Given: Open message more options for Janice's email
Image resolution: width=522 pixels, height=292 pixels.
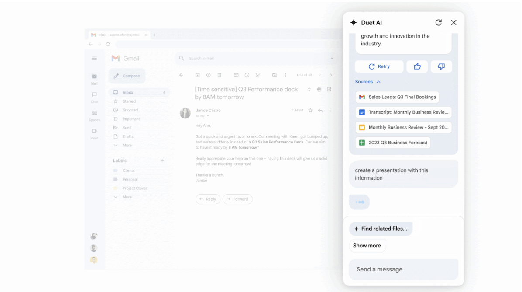Looking at the screenshot, I should coord(330,110).
